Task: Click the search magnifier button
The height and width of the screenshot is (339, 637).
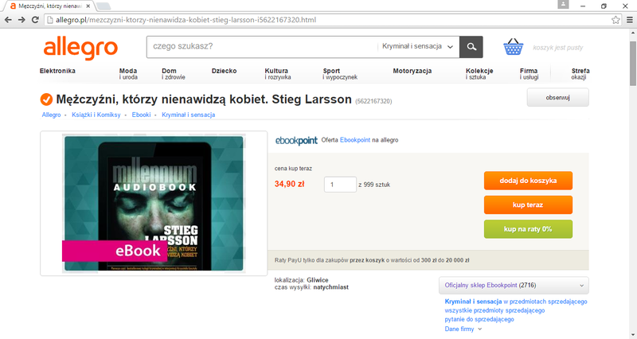Action: click(x=471, y=47)
